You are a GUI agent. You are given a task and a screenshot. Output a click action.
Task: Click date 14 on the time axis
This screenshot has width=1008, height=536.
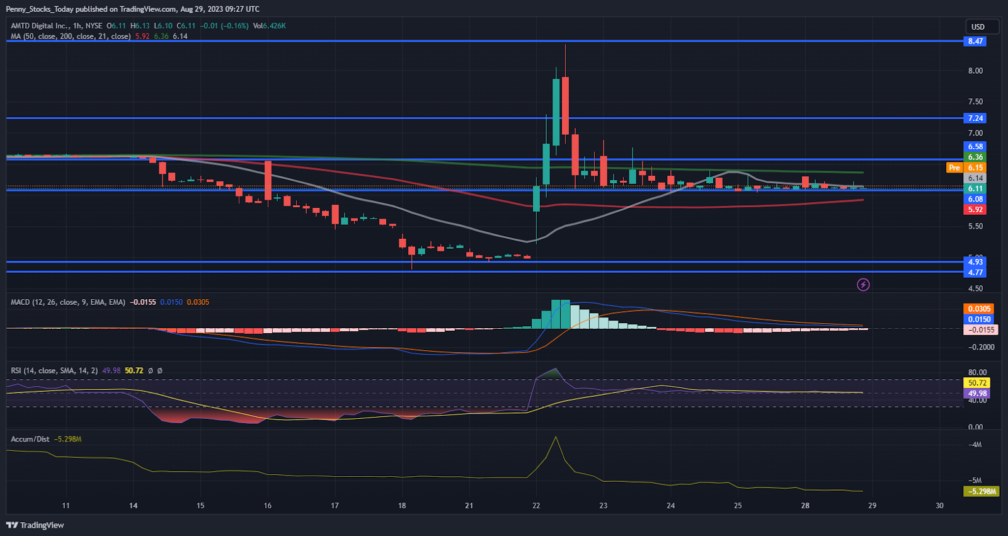[134, 506]
